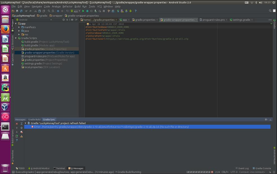Switch to the settings.gradle editor tab

(x=241, y=20)
